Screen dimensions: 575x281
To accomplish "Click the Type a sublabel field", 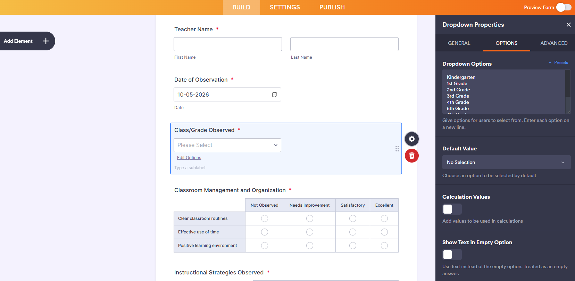I will tap(190, 168).
